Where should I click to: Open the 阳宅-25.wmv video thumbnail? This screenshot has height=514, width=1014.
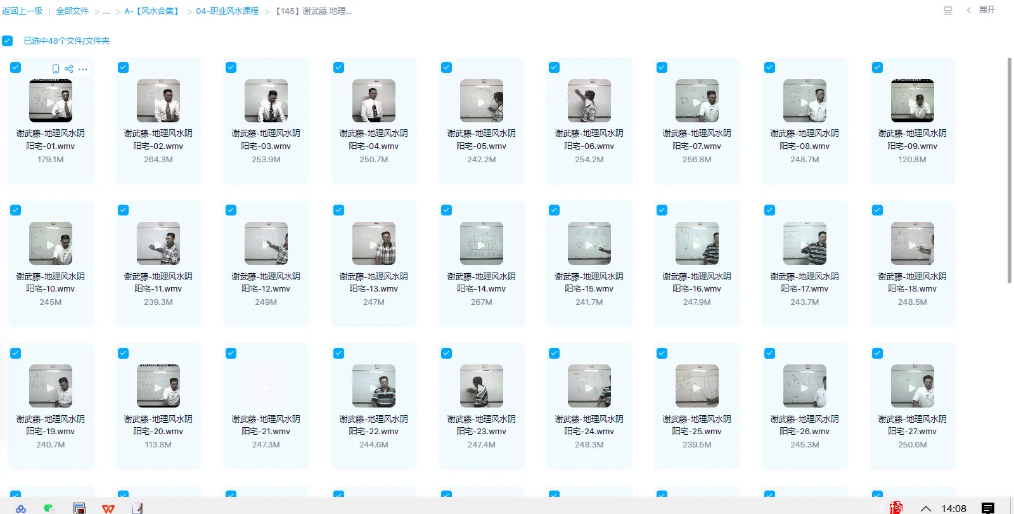(x=697, y=386)
